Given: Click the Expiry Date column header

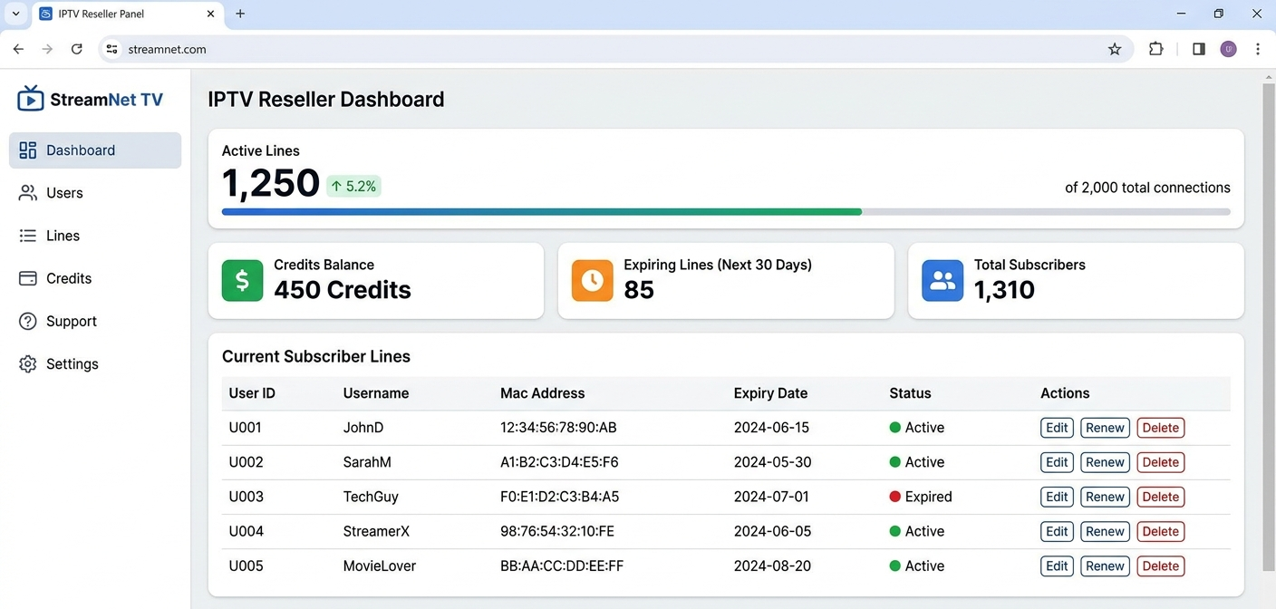Looking at the screenshot, I should click(x=770, y=393).
